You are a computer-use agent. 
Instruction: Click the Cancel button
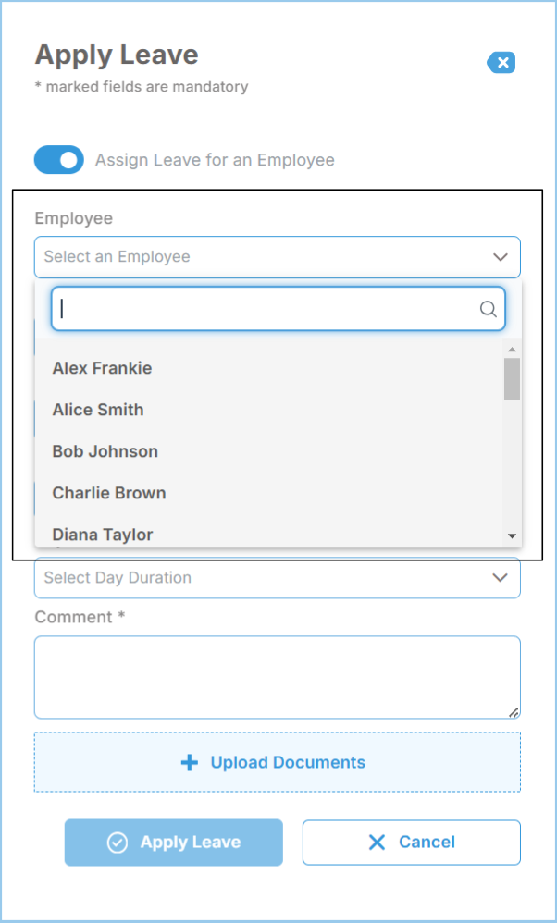(x=412, y=843)
